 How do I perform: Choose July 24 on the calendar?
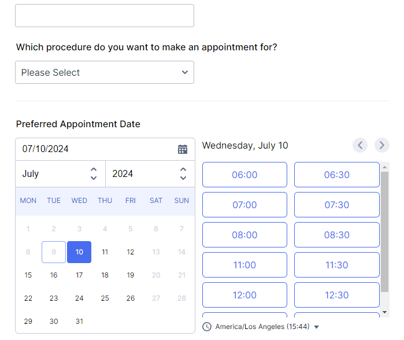(x=79, y=298)
